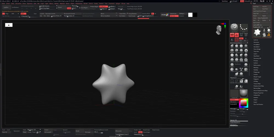The image size is (274, 137).
Task: Select the Cylinder3D tool icon
Action: (x=264, y=35)
